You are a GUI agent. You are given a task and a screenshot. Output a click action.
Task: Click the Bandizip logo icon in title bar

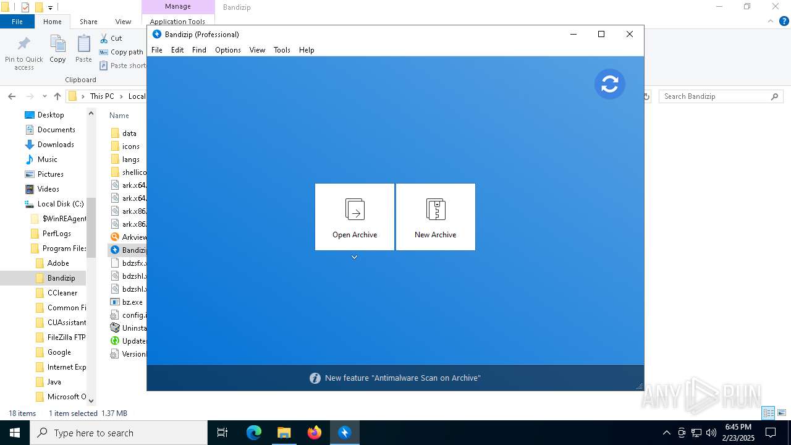(x=157, y=35)
